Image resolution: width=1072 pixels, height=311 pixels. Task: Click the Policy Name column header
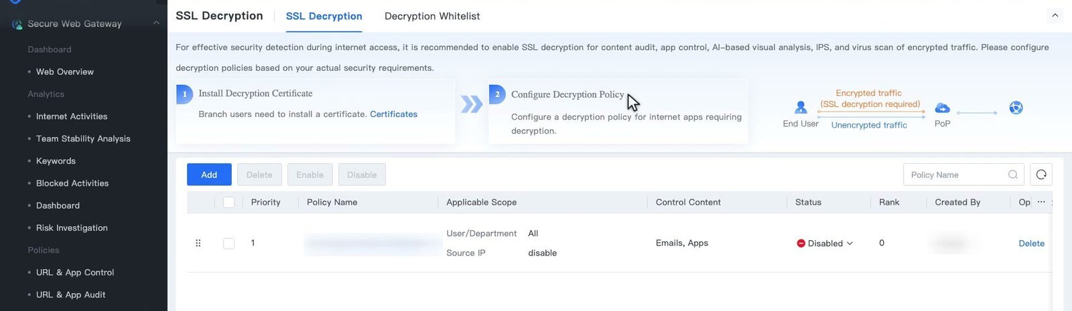[x=332, y=202]
